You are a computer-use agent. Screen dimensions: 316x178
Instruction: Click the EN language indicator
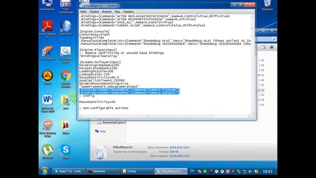tap(192, 171)
